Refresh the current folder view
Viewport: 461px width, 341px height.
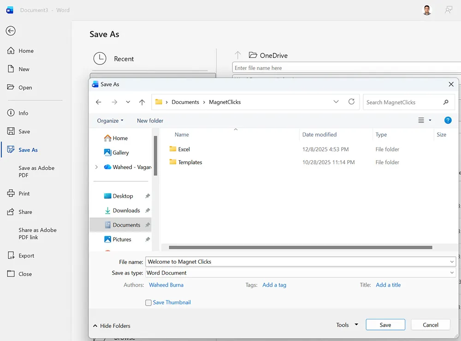coord(351,102)
